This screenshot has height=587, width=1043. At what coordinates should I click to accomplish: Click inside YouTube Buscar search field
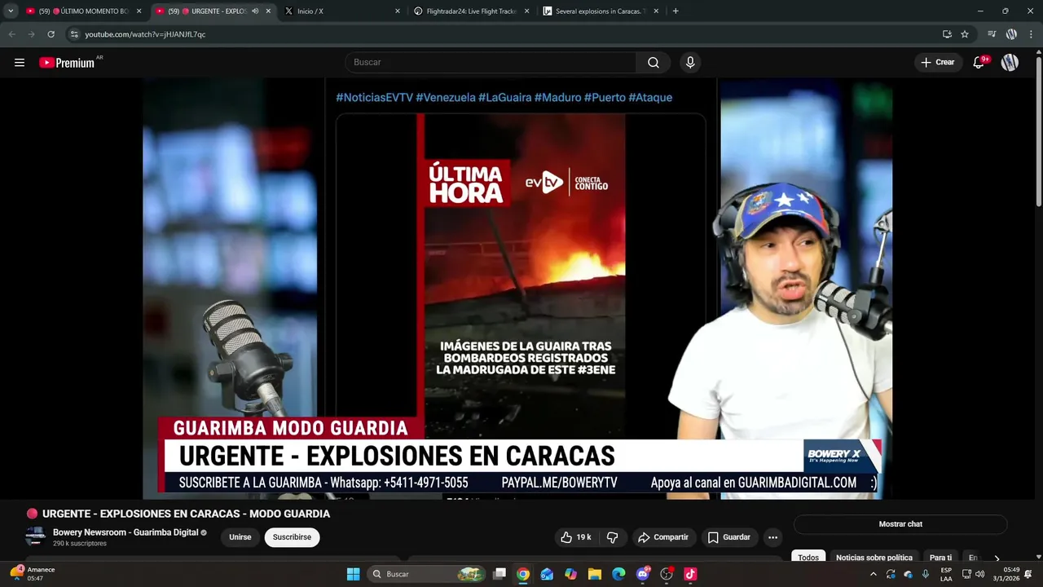(x=492, y=63)
